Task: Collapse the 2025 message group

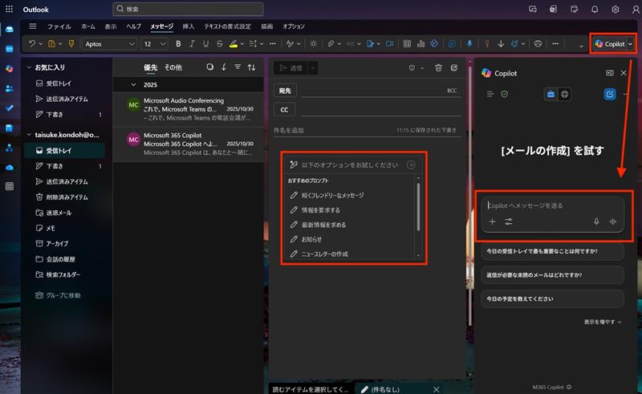Action: pos(133,84)
